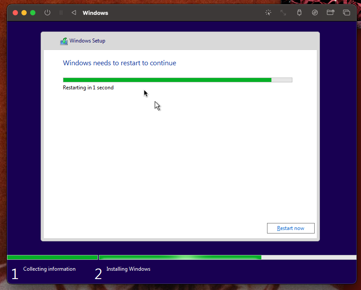Click the Restart now button
This screenshot has width=361, height=290.
291,228
